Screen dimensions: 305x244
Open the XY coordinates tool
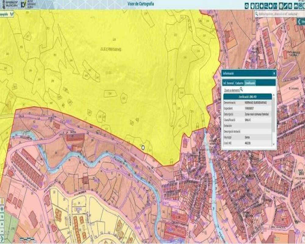click(x=275, y=5)
